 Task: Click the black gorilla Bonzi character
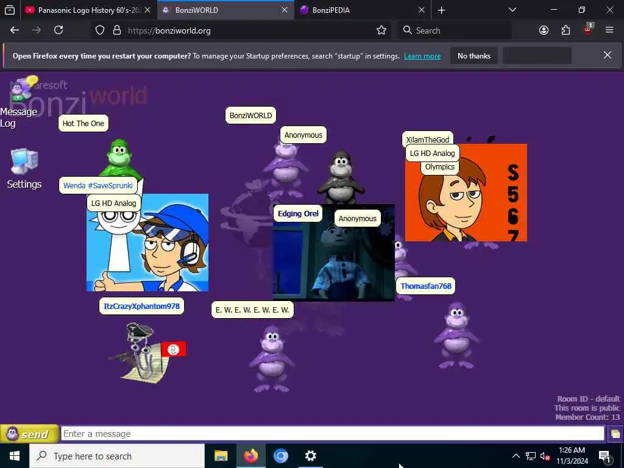(x=341, y=177)
